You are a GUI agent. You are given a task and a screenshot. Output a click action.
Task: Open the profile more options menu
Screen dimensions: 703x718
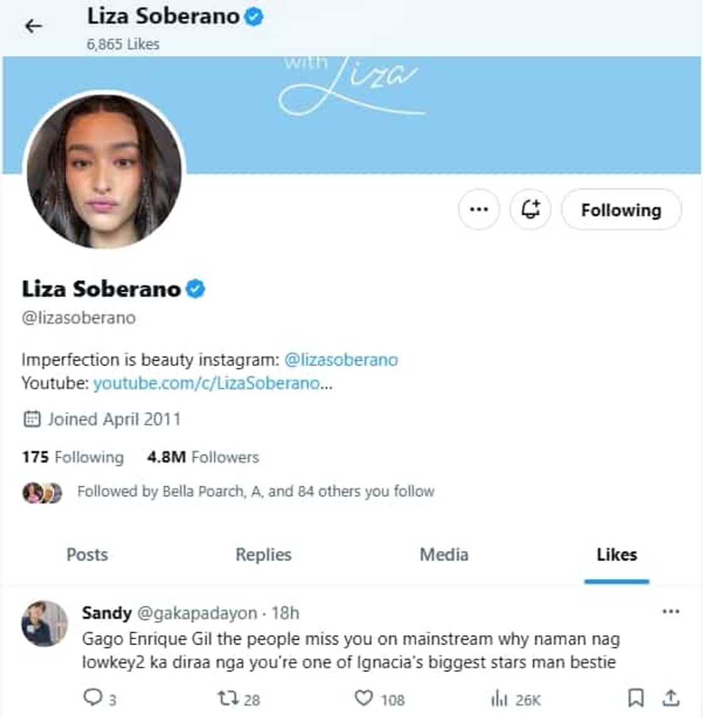pyautogui.click(x=479, y=210)
